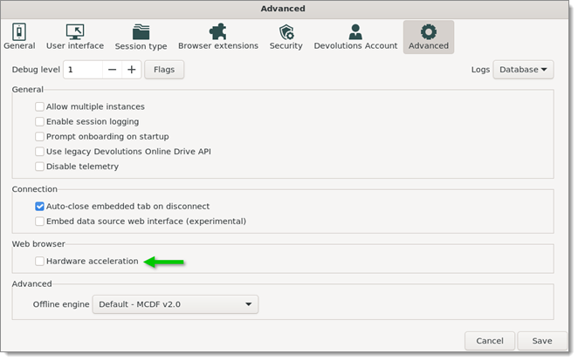
Task: Switch to the General tab label
Action: pos(19,45)
